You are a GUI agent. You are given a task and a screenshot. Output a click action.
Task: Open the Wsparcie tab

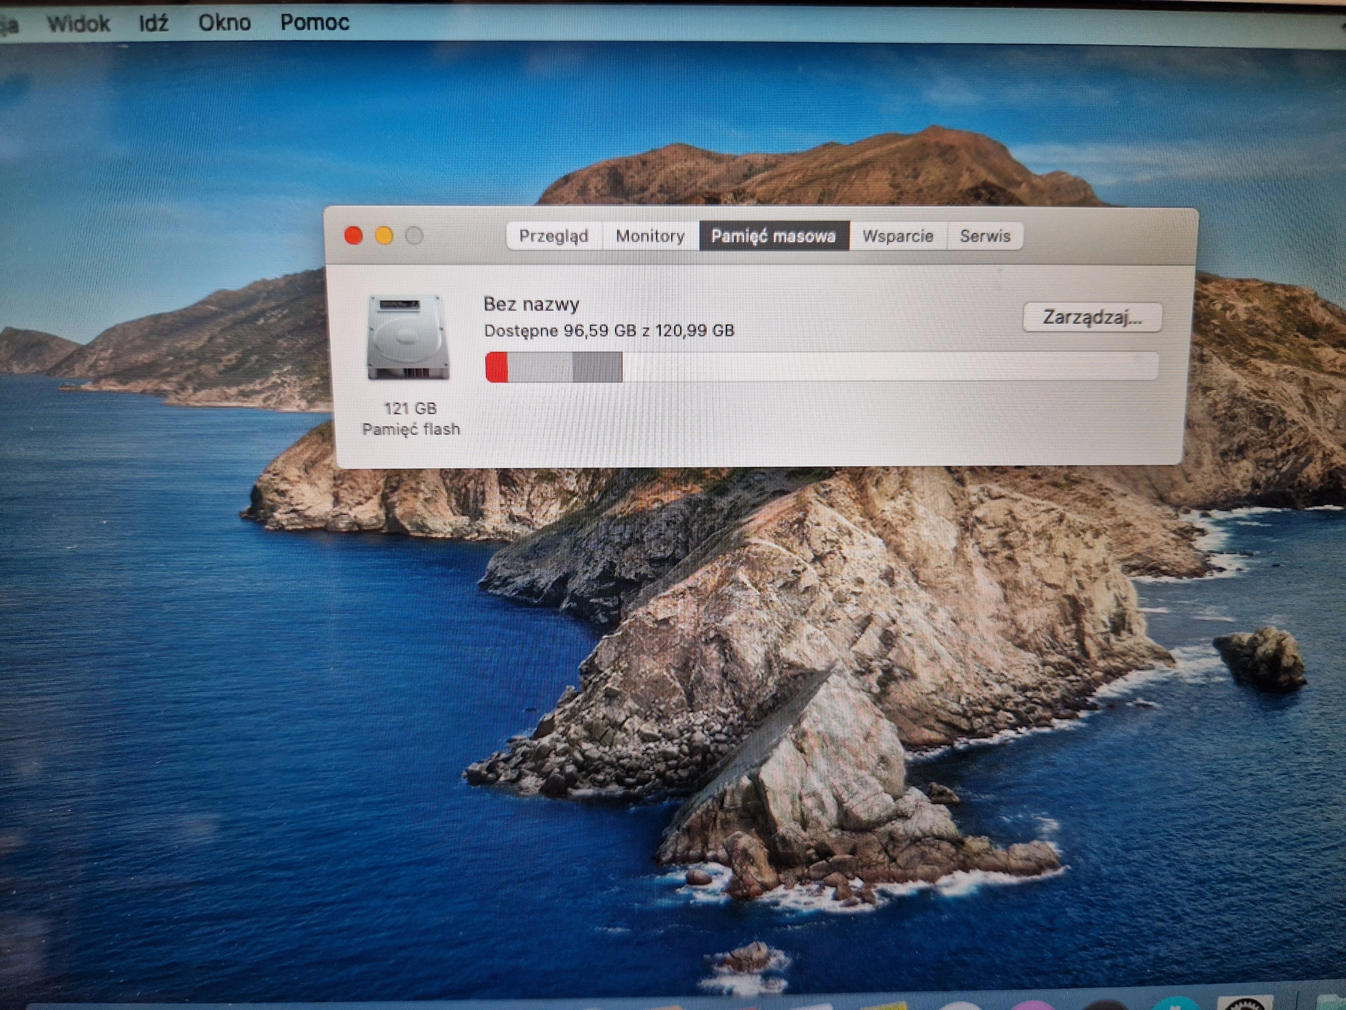pos(897,236)
